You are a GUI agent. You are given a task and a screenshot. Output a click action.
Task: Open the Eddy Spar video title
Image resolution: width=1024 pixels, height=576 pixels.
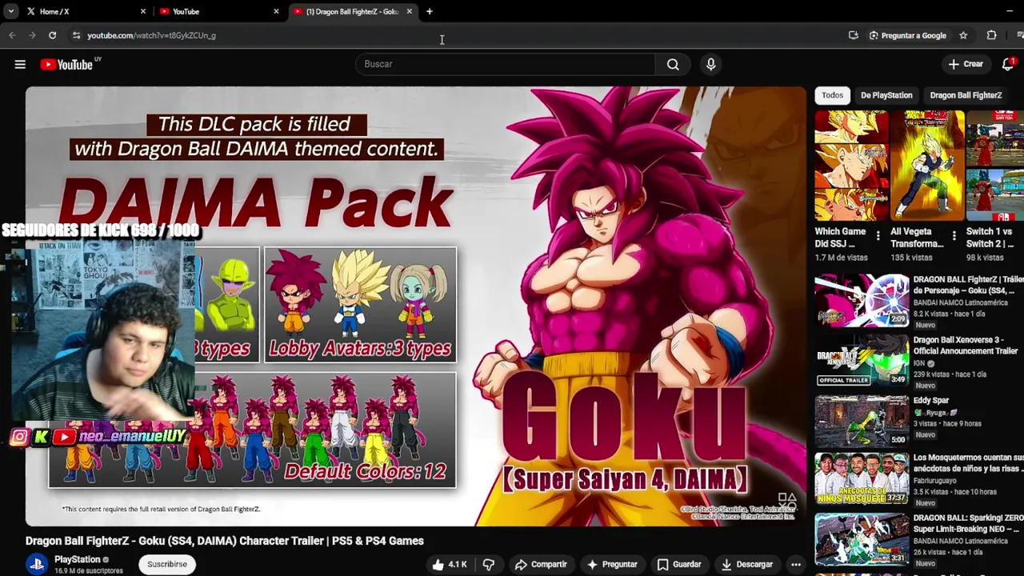pos(931,400)
